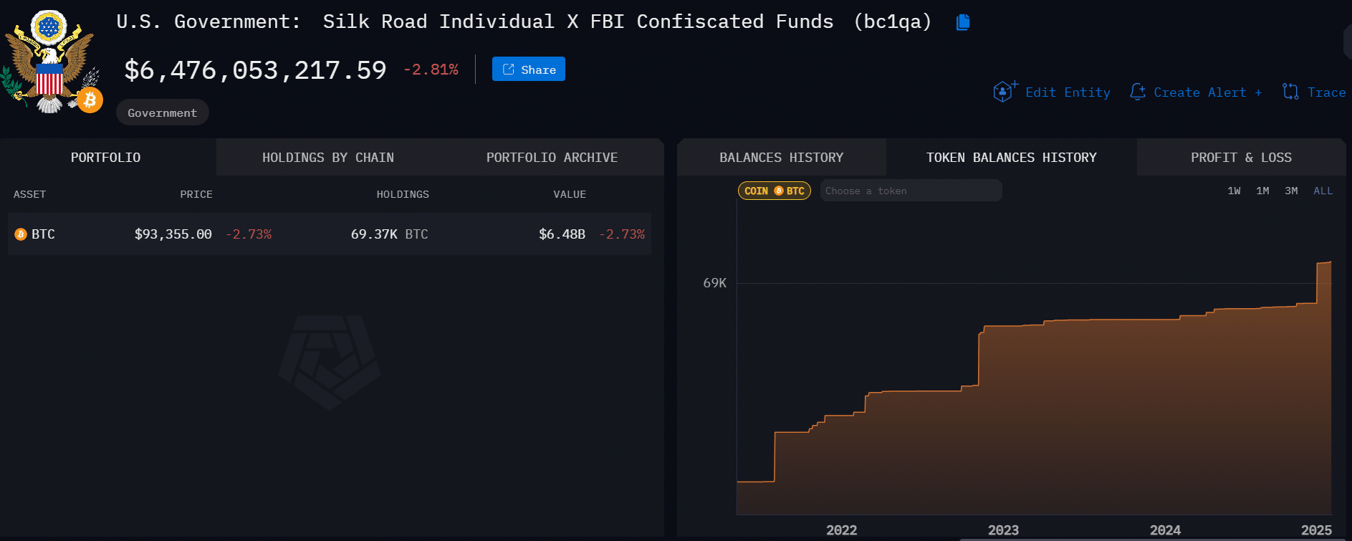Screen dimensions: 1352x541
Task: Open the Balances History tab
Action: pyautogui.click(x=781, y=158)
